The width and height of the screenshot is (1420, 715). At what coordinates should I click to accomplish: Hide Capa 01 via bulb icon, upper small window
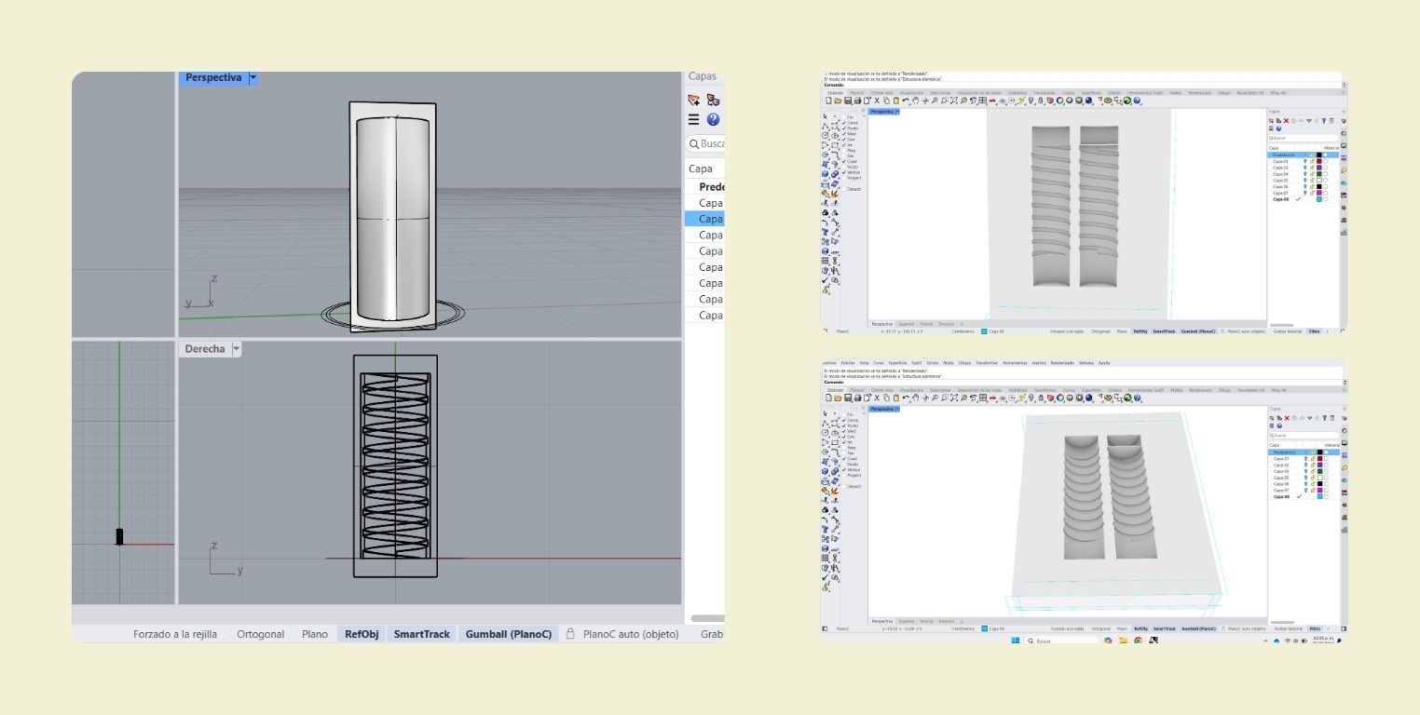pos(1304,161)
